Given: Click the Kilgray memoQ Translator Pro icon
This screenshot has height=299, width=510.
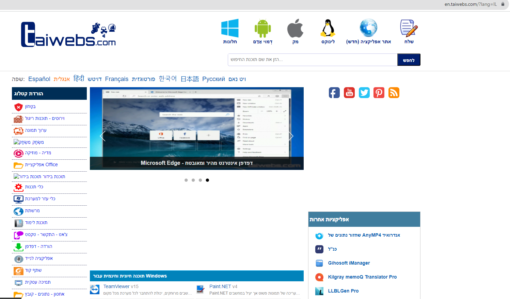Looking at the screenshot, I should point(319,277).
